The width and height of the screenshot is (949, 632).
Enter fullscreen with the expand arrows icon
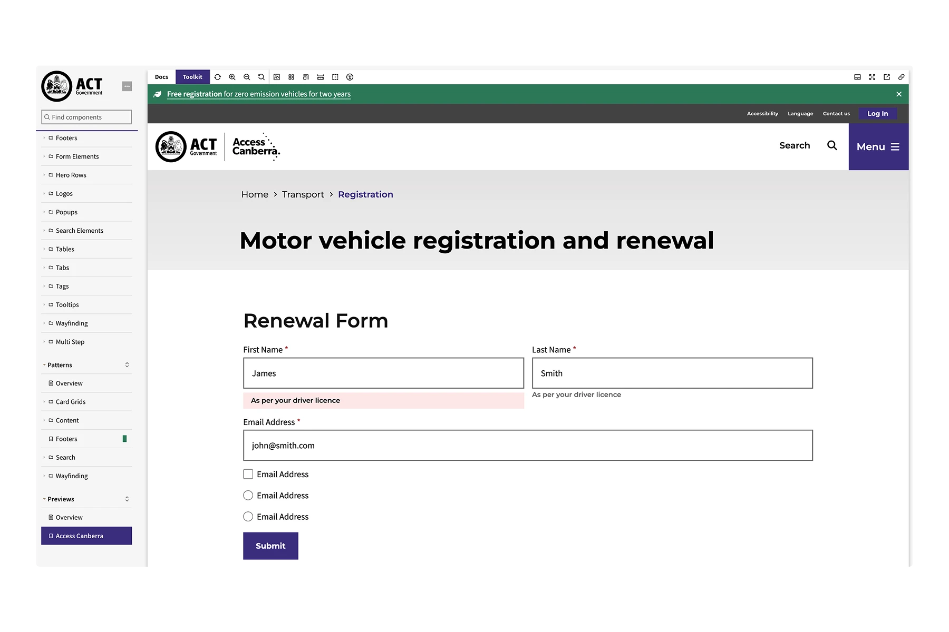872,77
